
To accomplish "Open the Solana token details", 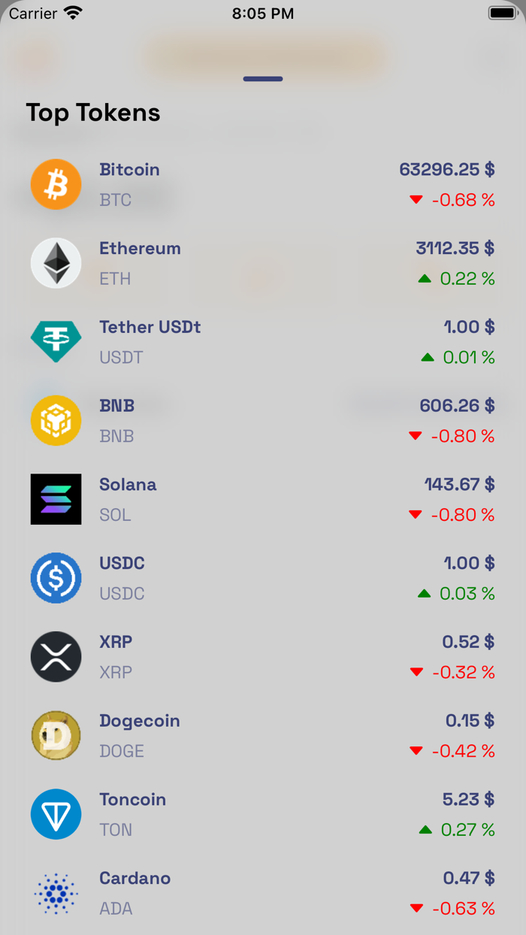I will click(263, 499).
